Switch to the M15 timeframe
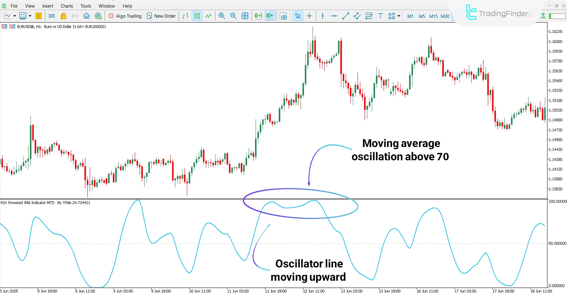567x294 pixels. click(433, 17)
